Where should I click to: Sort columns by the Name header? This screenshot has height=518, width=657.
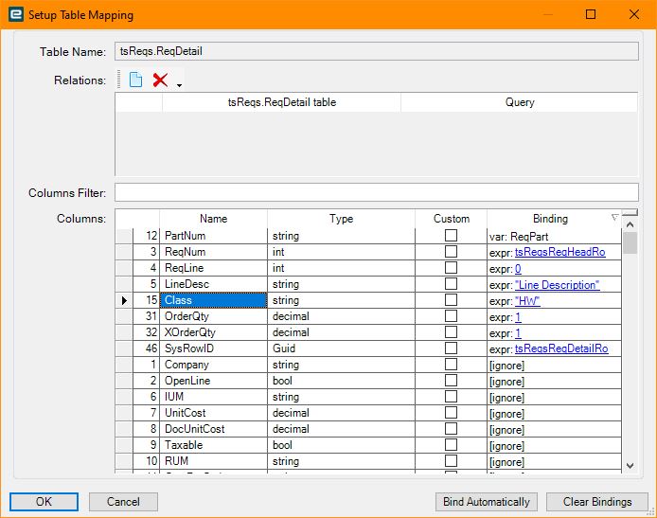pos(213,219)
